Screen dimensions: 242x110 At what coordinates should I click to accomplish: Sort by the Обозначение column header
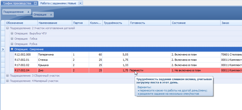(21, 23)
